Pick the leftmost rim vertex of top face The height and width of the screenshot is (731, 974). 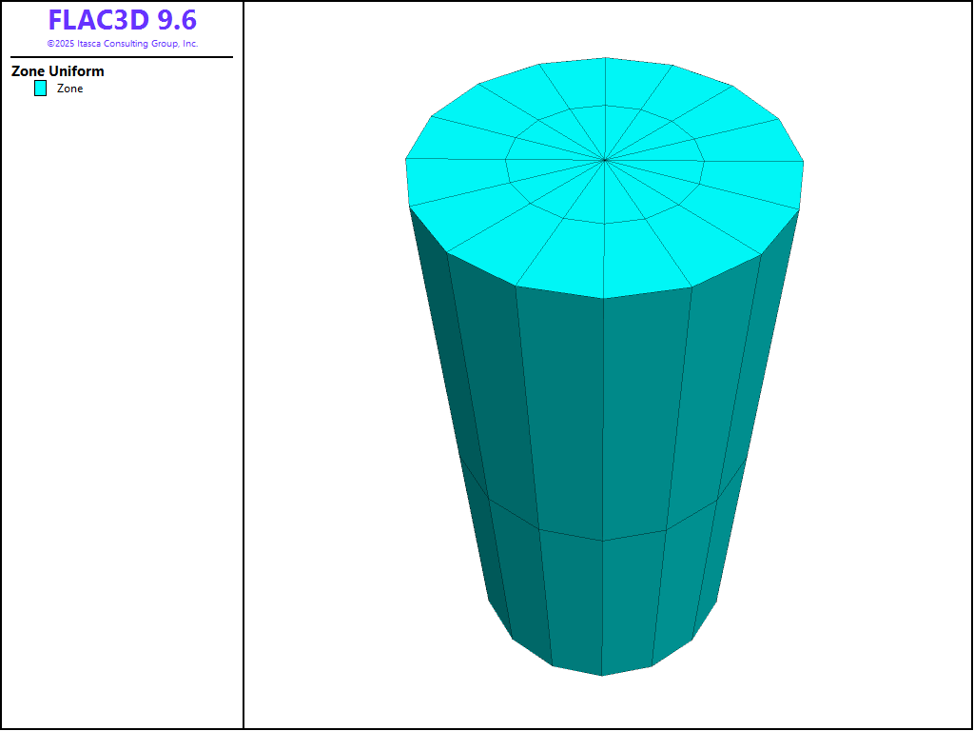[406, 159]
